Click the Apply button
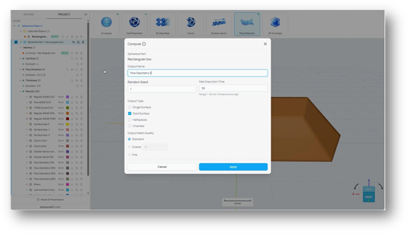The image size is (409, 234). pos(233,166)
